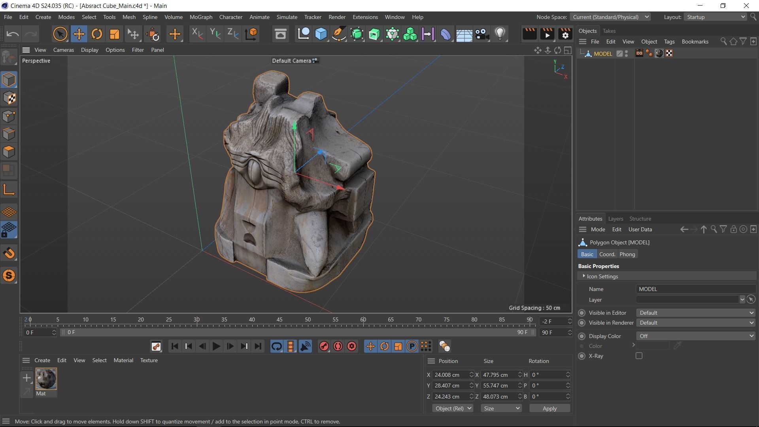Open Visible in Renderer dropdown
The height and width of the screenshot is (427, 759).
(696, 323)
